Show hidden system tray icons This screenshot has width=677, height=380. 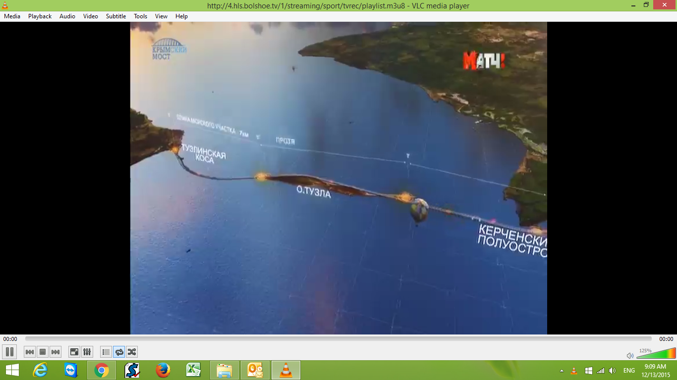click(x=562, y=371)
